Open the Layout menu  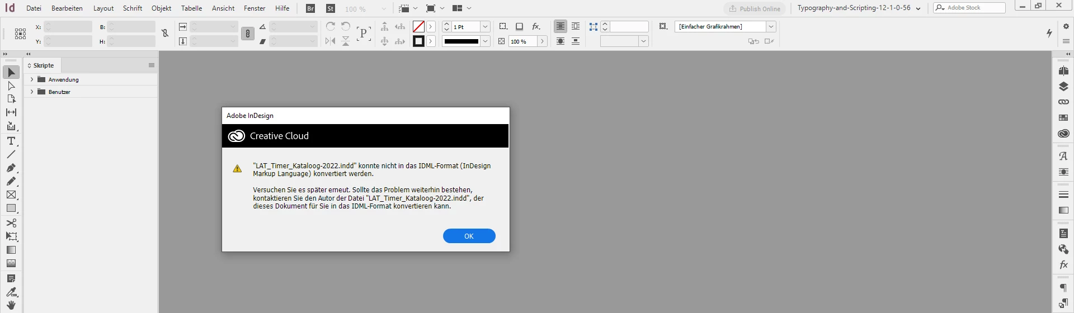103,8
